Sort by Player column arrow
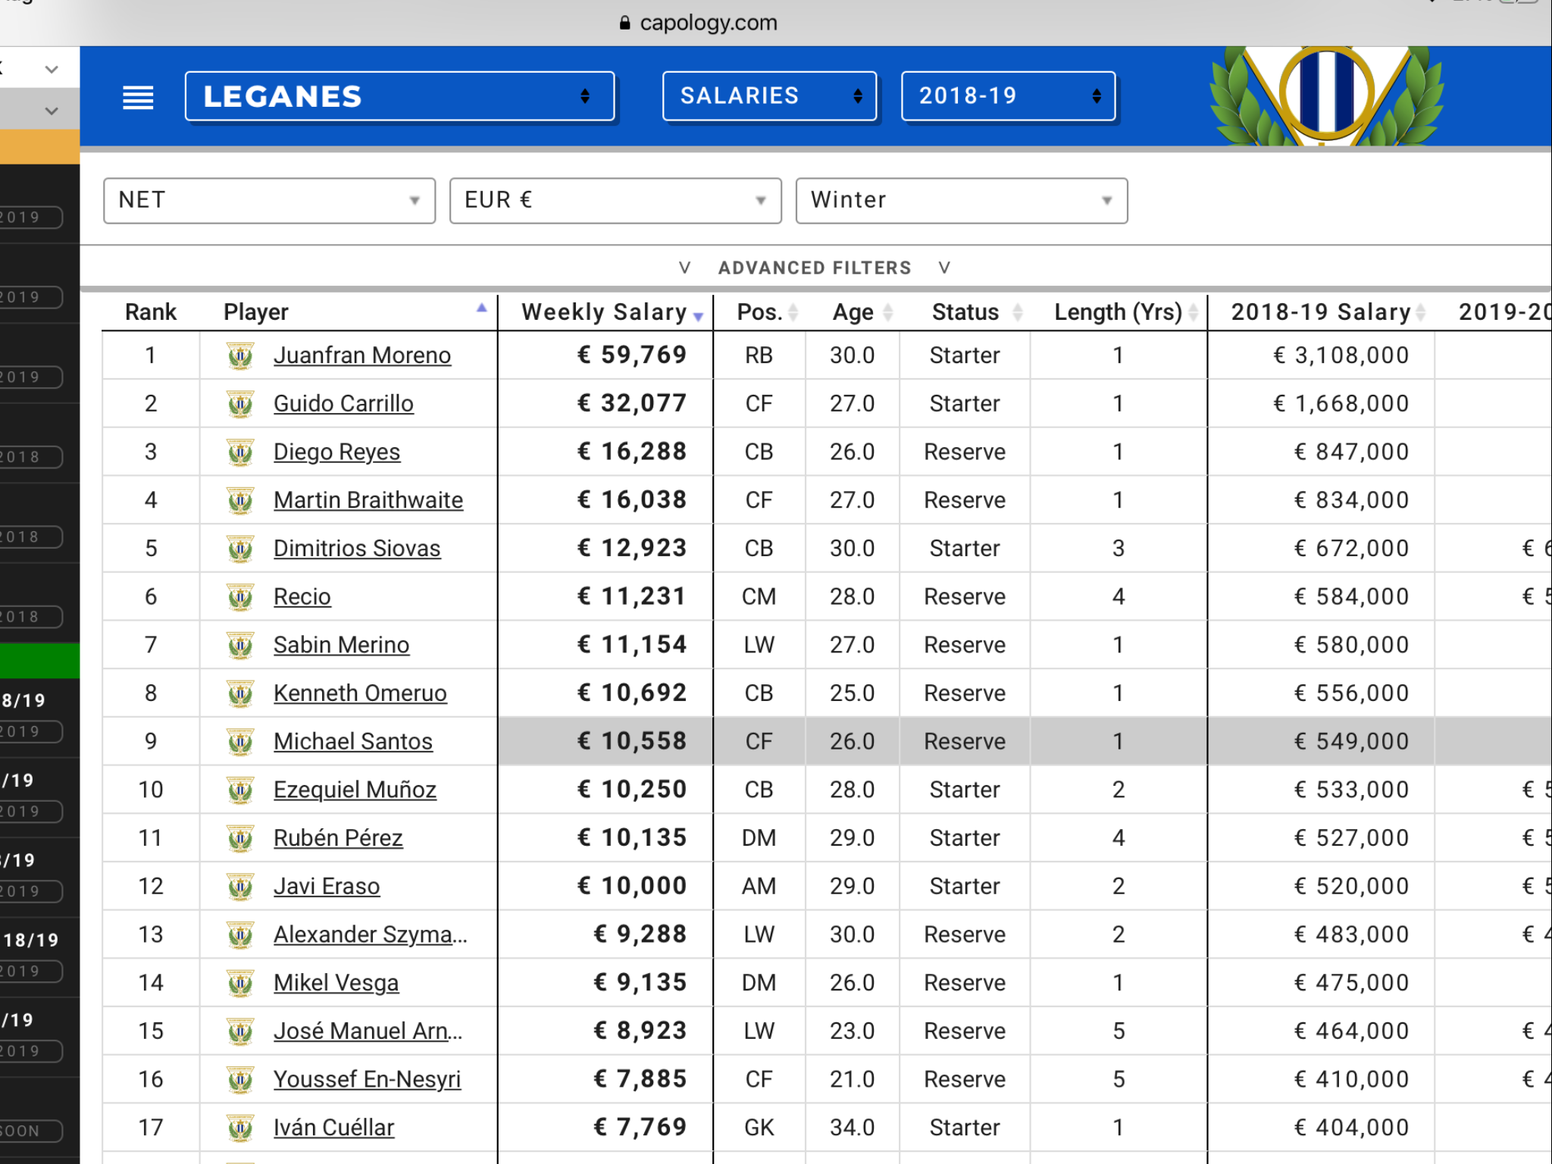The height and width of the screenshot is (1164, 1552). click(481, 308)
